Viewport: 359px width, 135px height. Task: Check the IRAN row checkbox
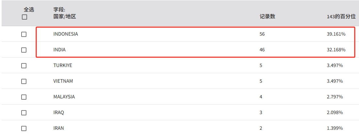[24, 128]
